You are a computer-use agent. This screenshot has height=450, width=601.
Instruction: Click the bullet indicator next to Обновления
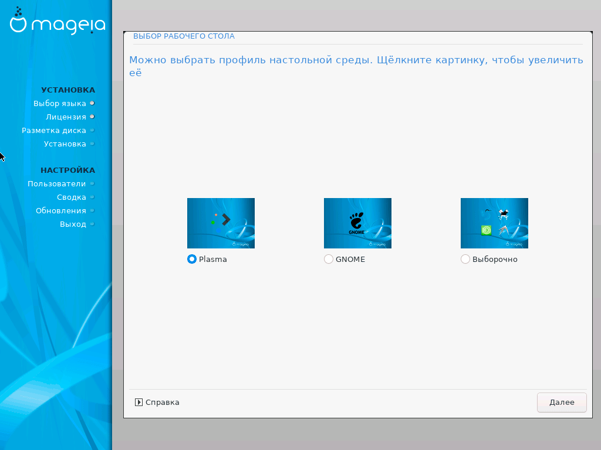click(x=92, y=211)
